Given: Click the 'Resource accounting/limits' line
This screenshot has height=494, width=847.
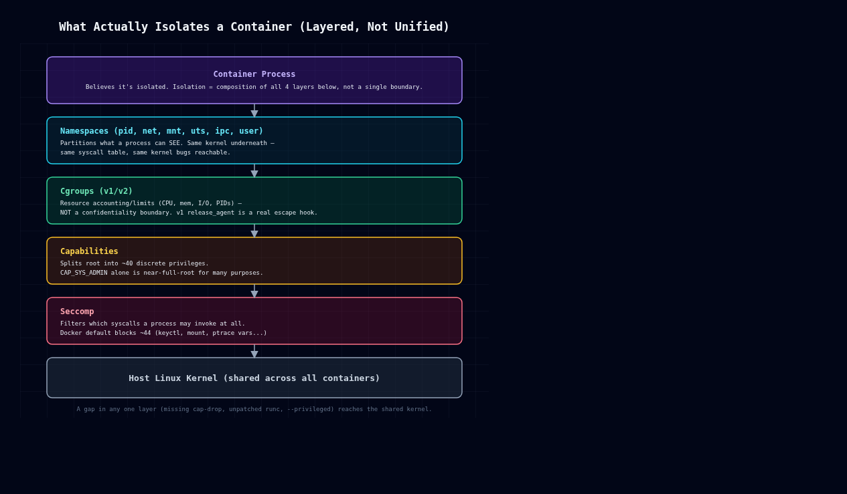Looking at the screenshot, I should (x=151, y=203).
